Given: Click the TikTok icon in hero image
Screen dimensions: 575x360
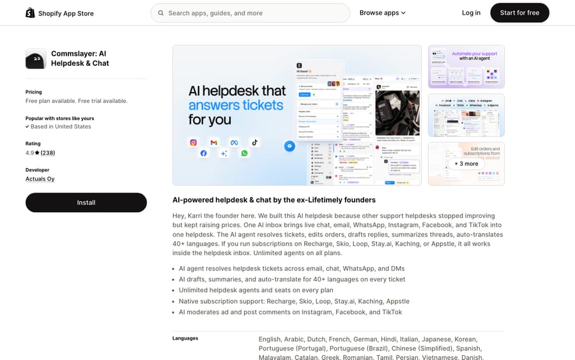Looking at the screenshot, I should pos(254,143).
